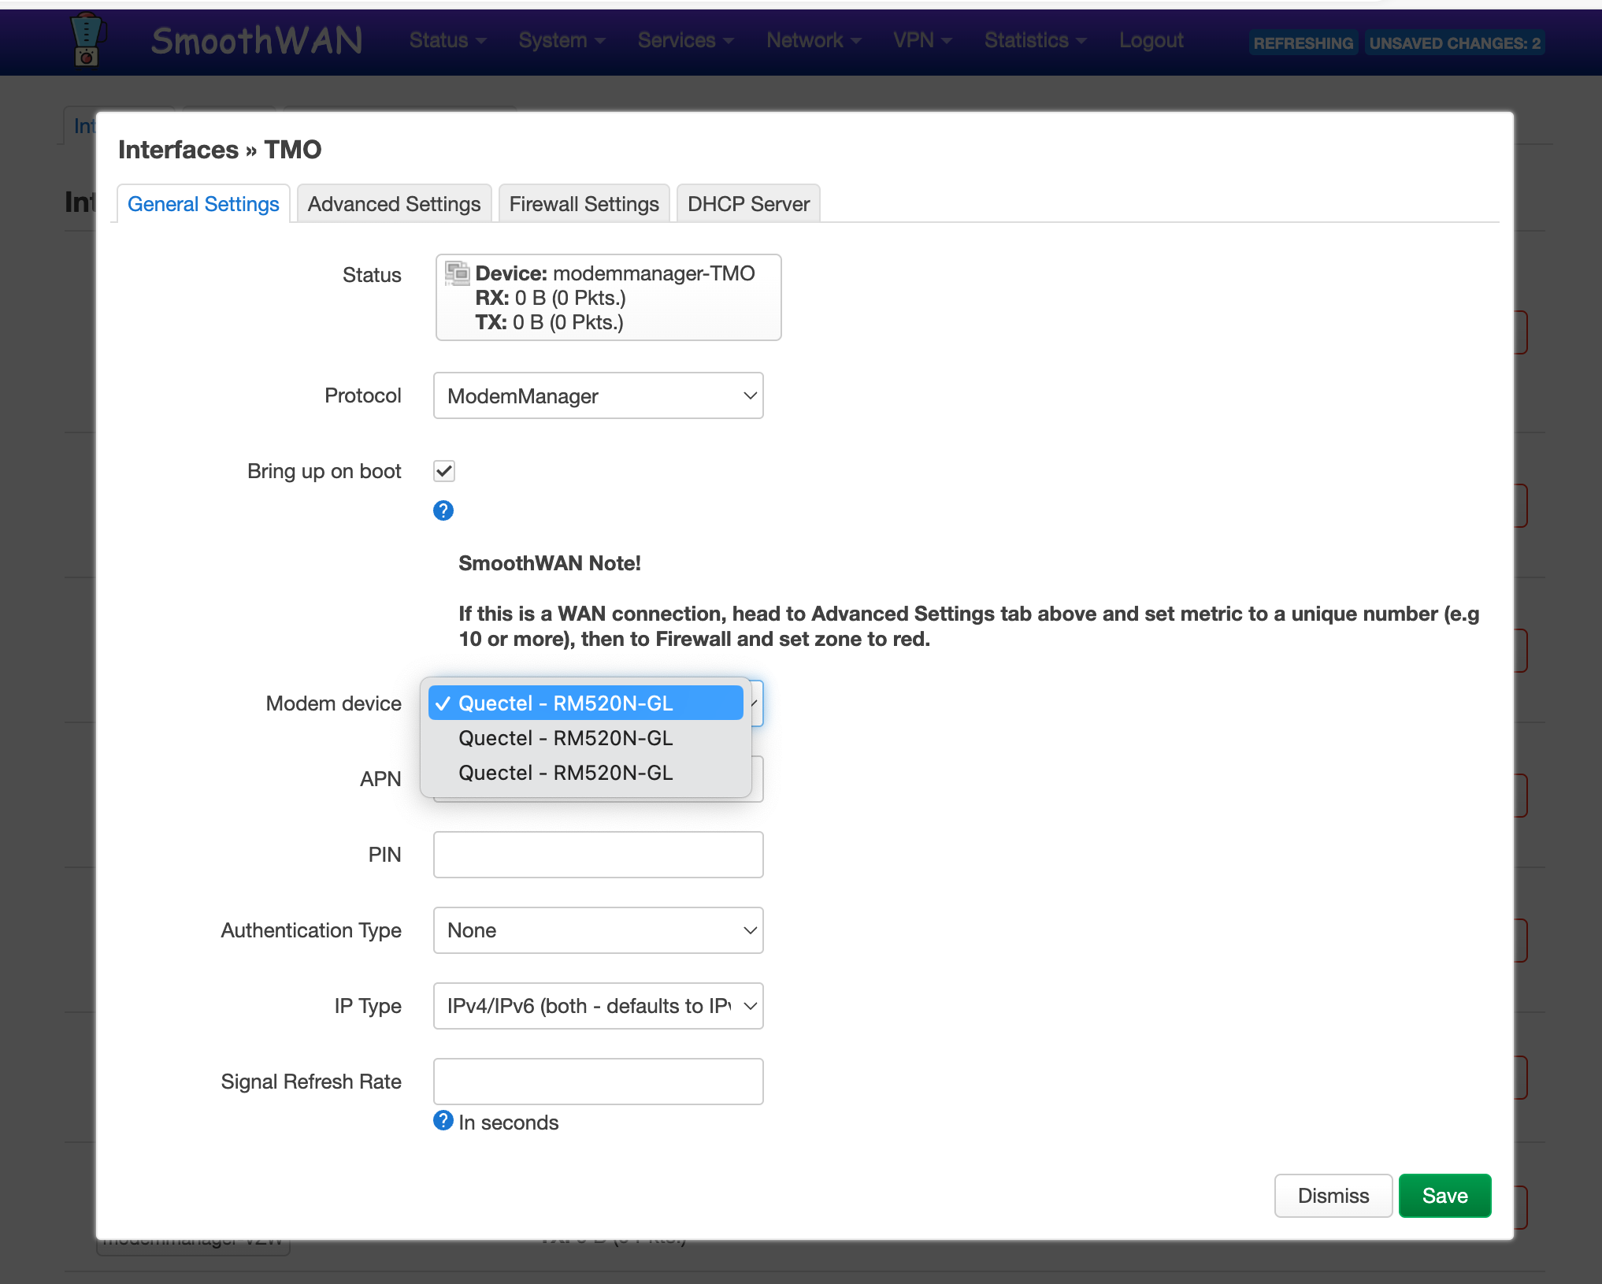Viewport: 1602px width, 1284px height.
Task: Click the help icon under Bring up on boot
Action: [x=443, y=510]
